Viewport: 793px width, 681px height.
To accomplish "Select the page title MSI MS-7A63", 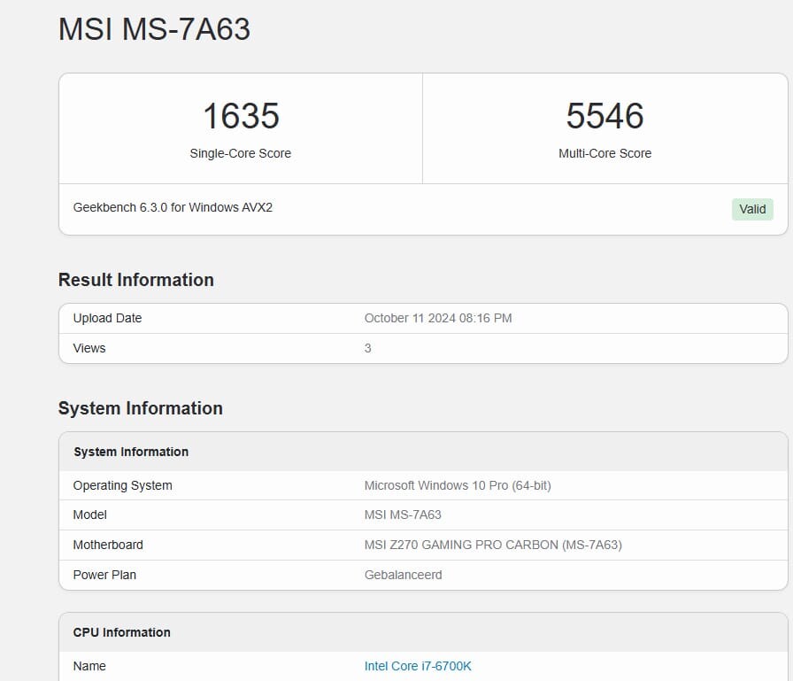I will 154,29.
